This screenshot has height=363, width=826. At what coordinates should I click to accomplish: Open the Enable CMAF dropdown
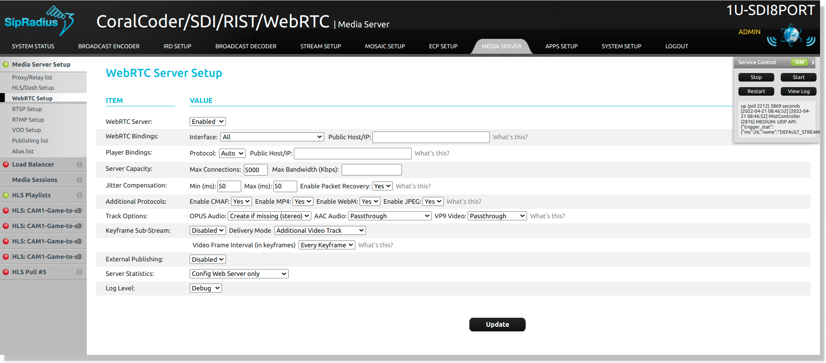point(241,202)
